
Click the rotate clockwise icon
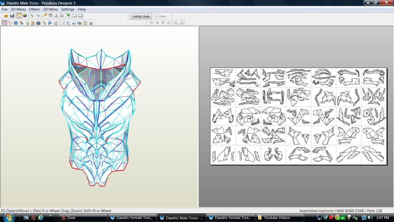182,23
